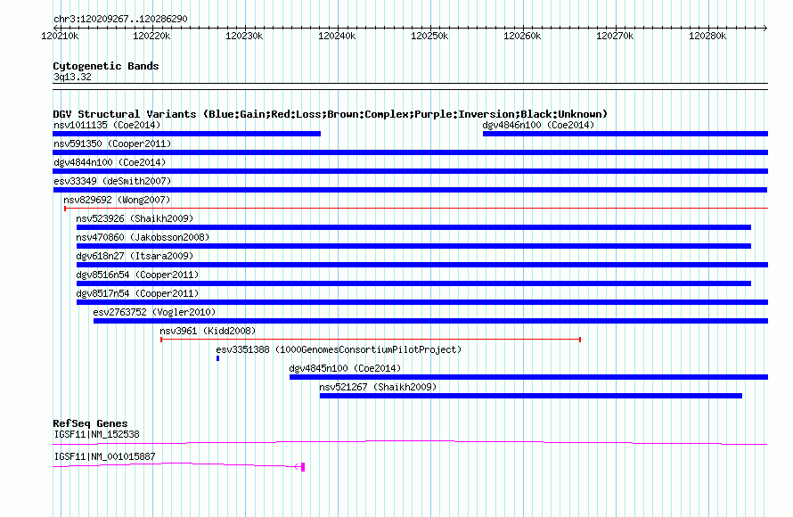Click the cytogenetic band 3q13.32 bar

(410, 86)
